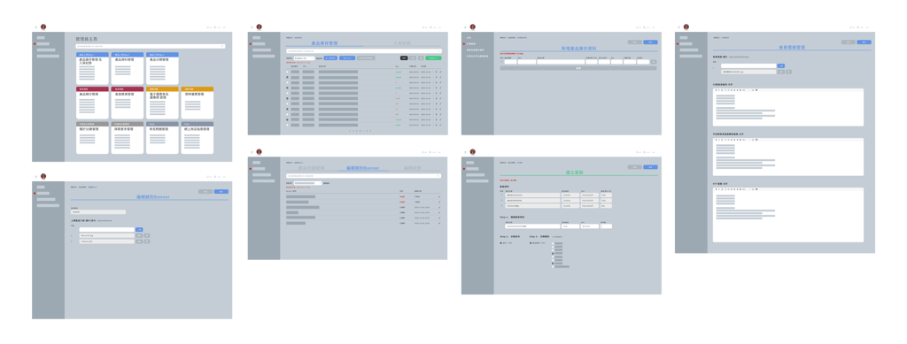Click the blue button on 建立套餐 screen
Screen dimensions: 907x344
click(651, 167)
